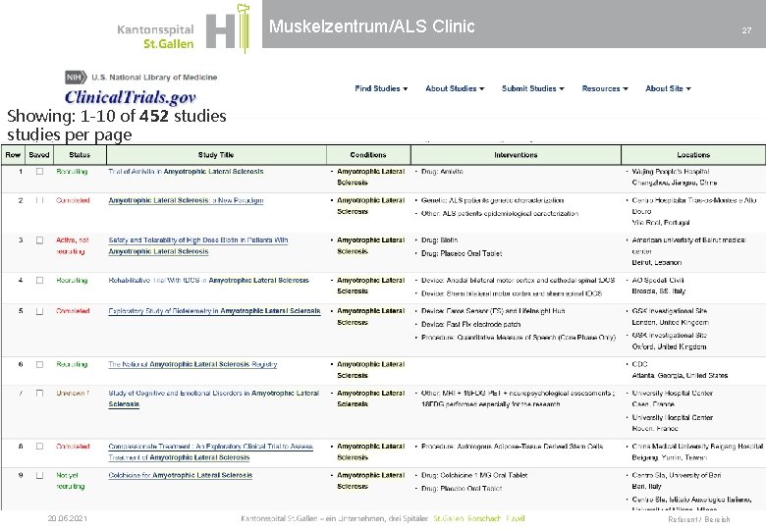Viewport: 766px width, 530px height.
Task: Click 'American university of Beirut medical center' location
Action: tap(688, 245)
